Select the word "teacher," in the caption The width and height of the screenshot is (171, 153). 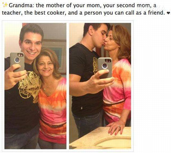pos(12,13)
